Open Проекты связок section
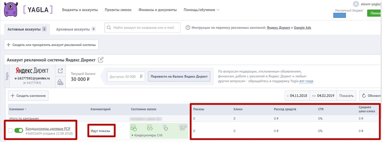The width and height of the screenshot is (382, 142). pos(118,10)
